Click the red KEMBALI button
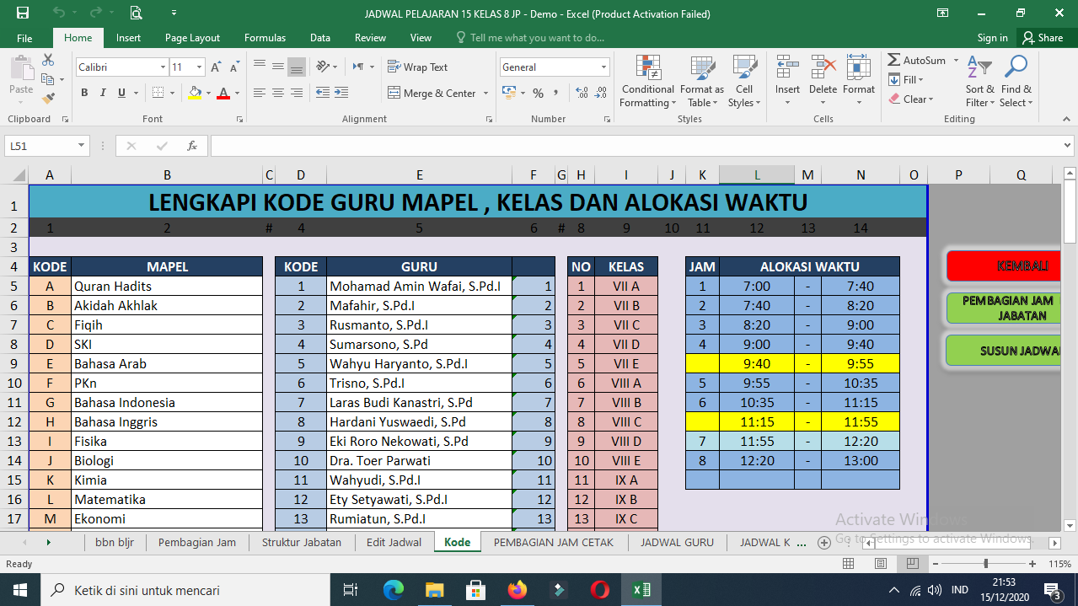The height and width of the screenshot is (606, 1078). click(x=1003, y=265)
